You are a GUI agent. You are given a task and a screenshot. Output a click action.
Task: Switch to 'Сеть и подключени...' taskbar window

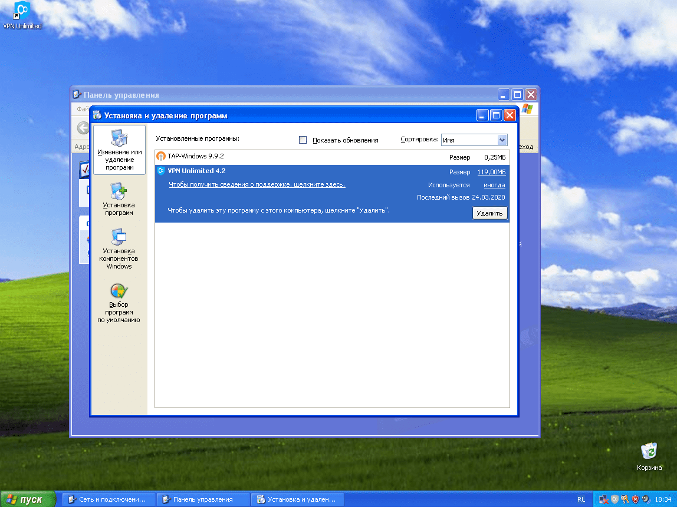click(109, 499)
